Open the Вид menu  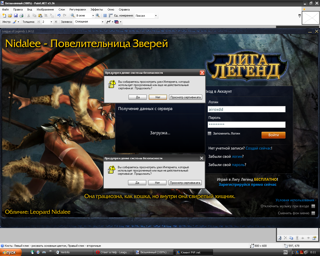click(x=30, y=9)
